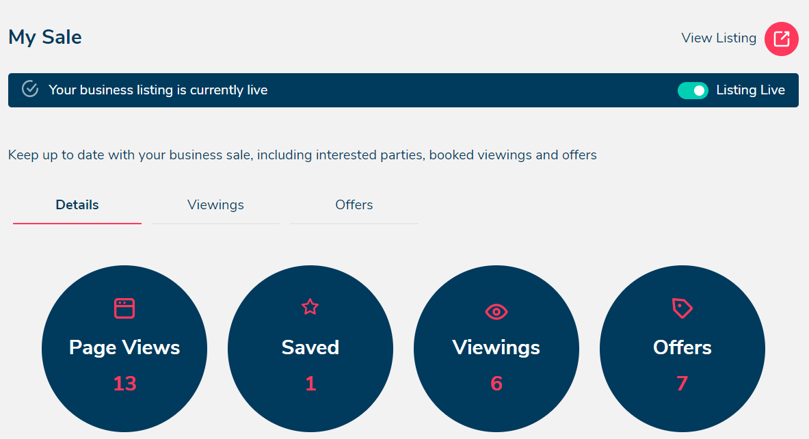Click 'Your business listing is currently live' message
Viewport: 809px width, 439px height.
[158, 90]
